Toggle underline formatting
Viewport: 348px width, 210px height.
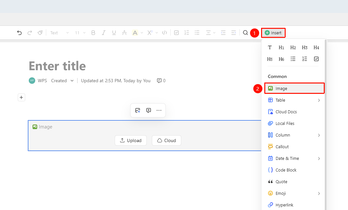tap(114, 33)
